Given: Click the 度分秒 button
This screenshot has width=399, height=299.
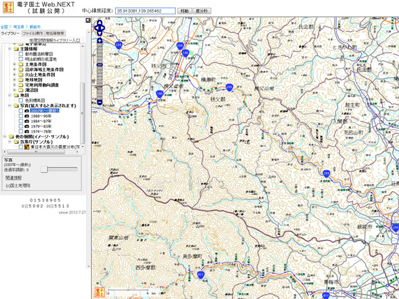Looking at the screenshot, I should point(203,11).
